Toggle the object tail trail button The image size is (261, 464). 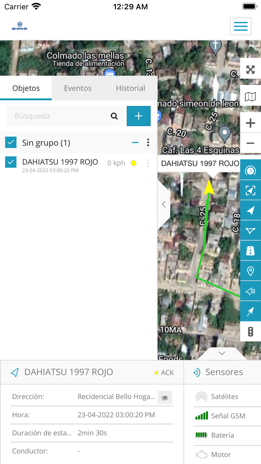point(251,311)
